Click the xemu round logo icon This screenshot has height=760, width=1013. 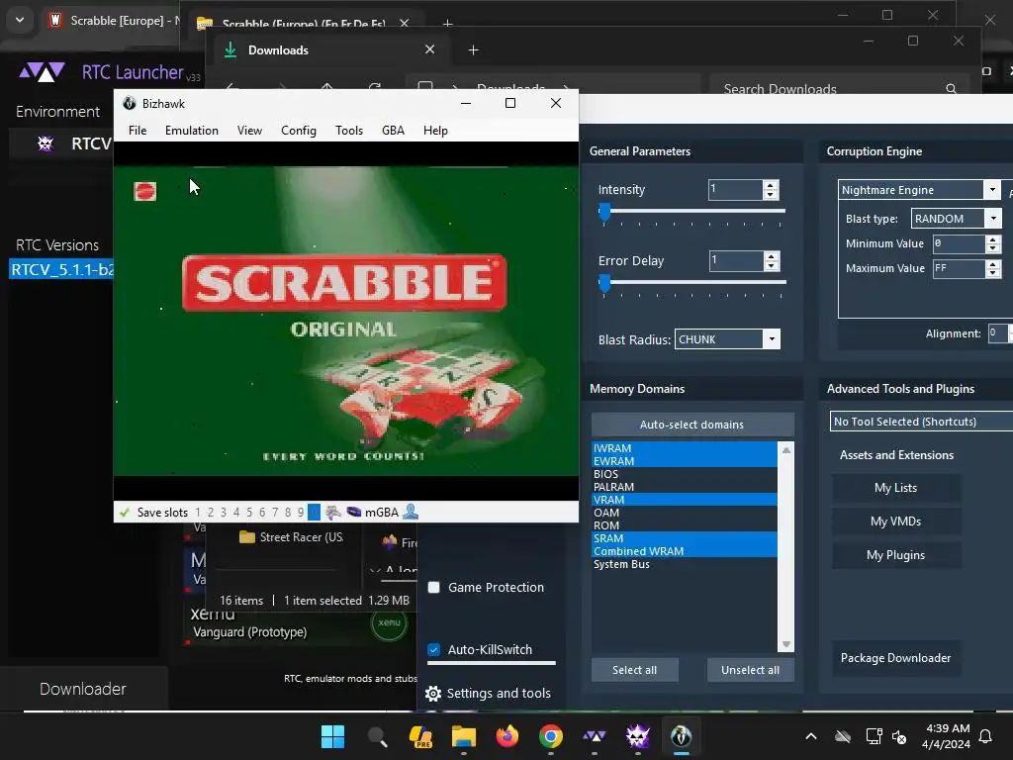[x=389, y=622]
